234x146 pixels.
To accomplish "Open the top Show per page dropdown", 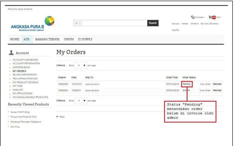I will [x=81, y=66].
